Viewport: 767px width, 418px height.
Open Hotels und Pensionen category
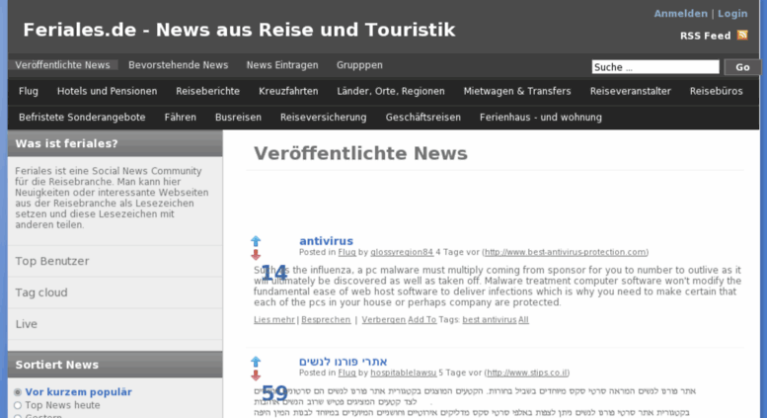[108, 91]
